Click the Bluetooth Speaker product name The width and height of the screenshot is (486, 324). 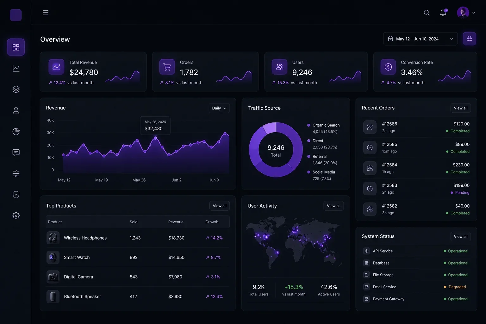coord(82,297)
